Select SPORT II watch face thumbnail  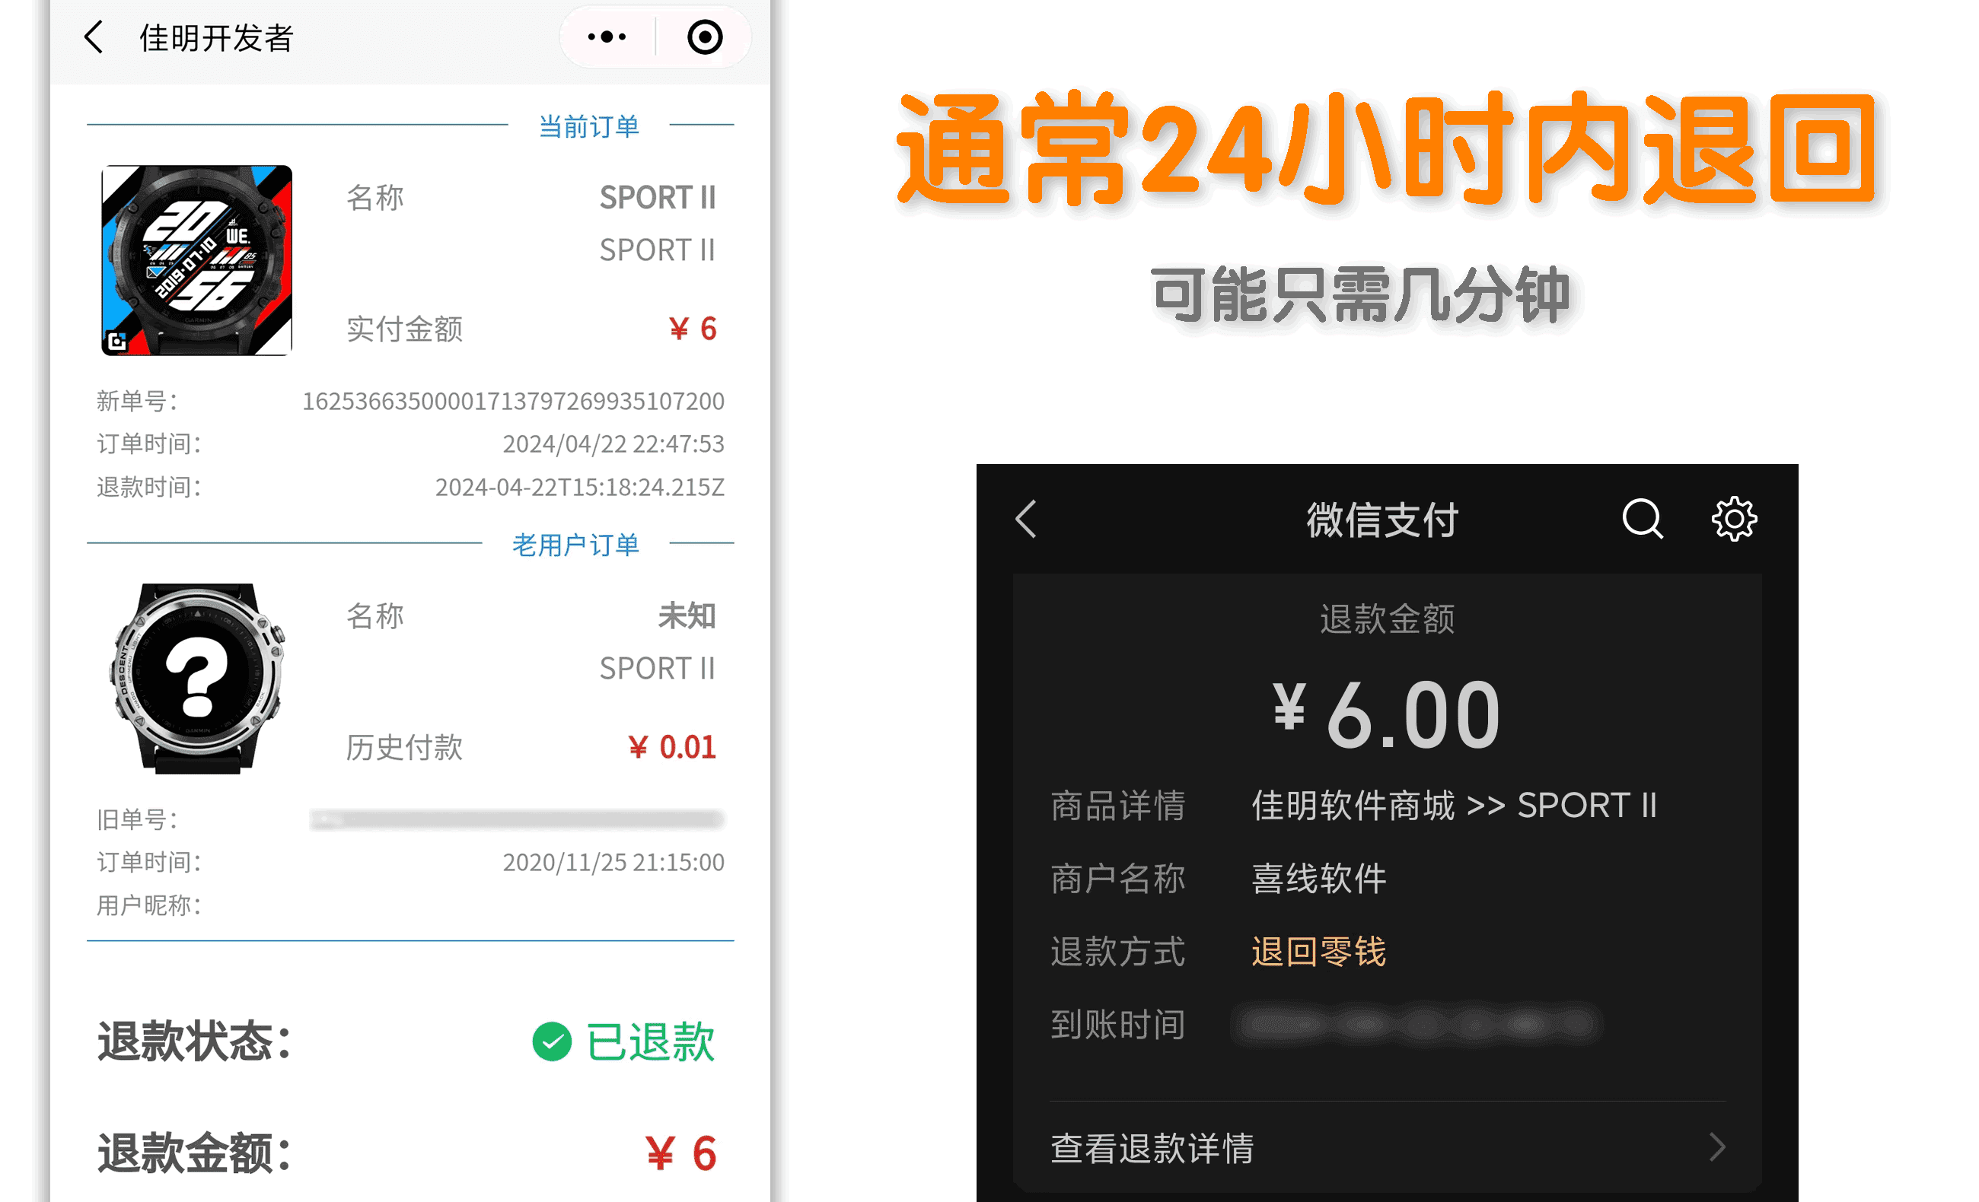[197, 260]
